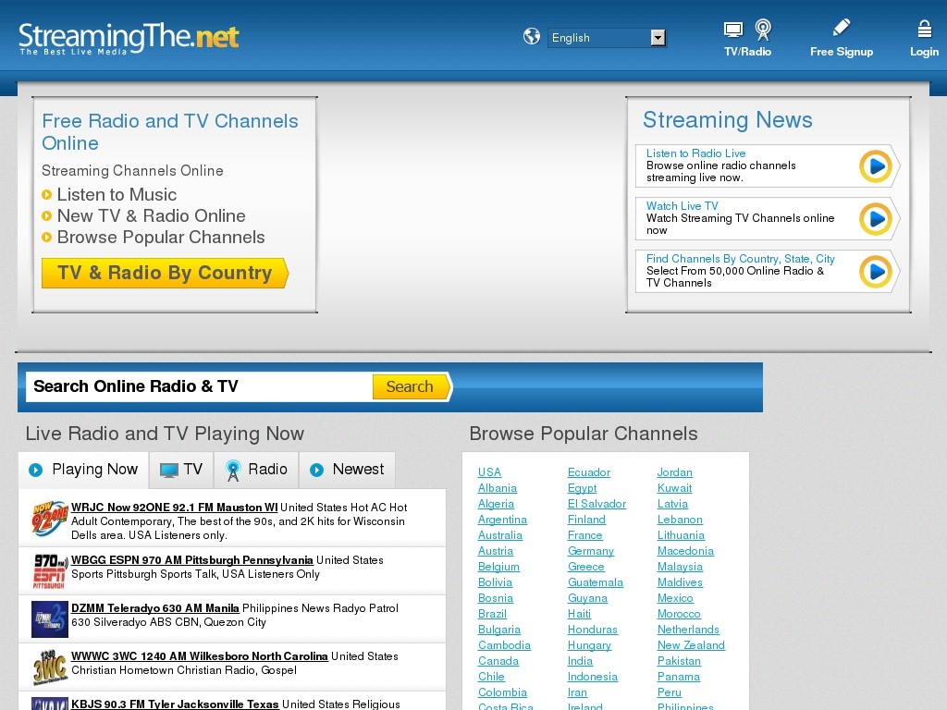Open KBJS 90.3 FM Tyler Jacksonville link

tap(175, 704)
